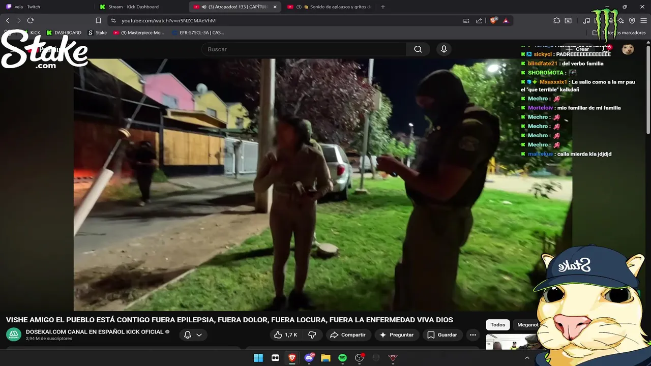Open the DASHBOARD bookmark
Viewport: 651px width, 366px height.
click(x=64, y=33)
